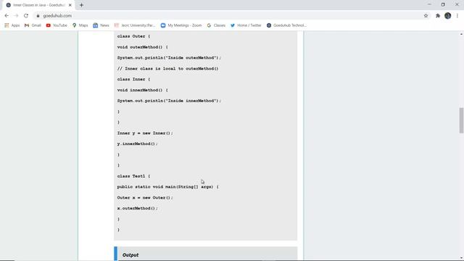Open a new tab with plus button
The image size is (464, 261).
point(81,5)
